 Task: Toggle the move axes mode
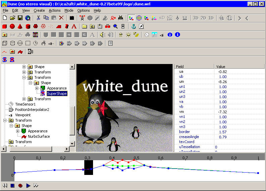click(131, 18)
